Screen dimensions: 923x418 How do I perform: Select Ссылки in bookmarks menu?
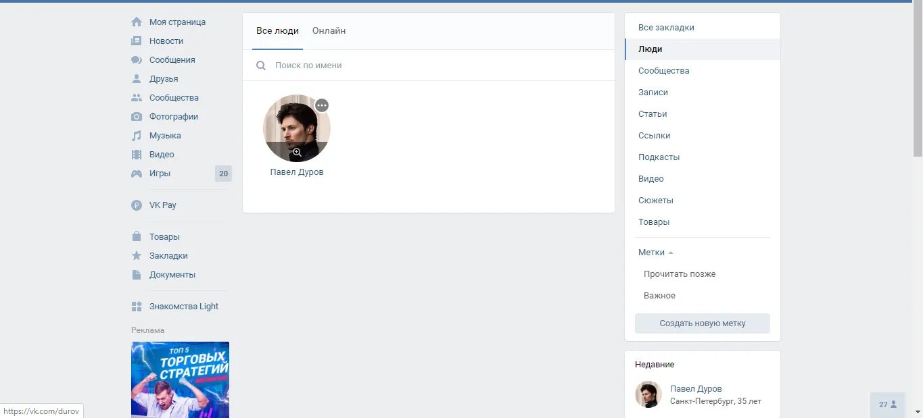coord(703,136)
